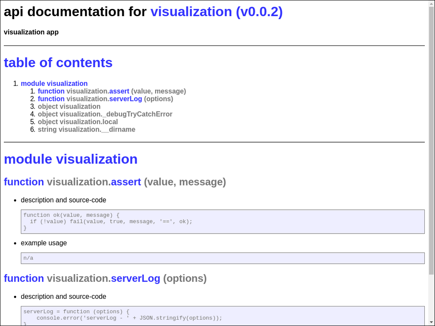
Task: Click the function visualization.assert (value, message) section heading
Action: (115, 182)
